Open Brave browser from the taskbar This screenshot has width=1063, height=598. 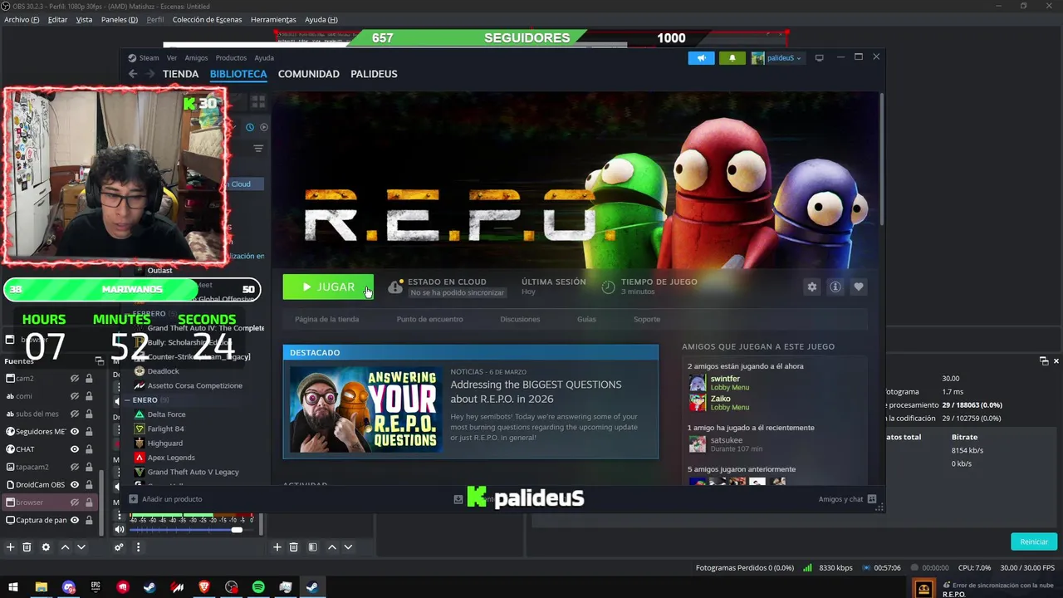[204, 587]
